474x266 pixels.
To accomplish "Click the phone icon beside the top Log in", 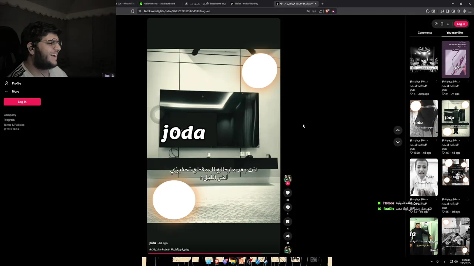I will coord(442,24).
